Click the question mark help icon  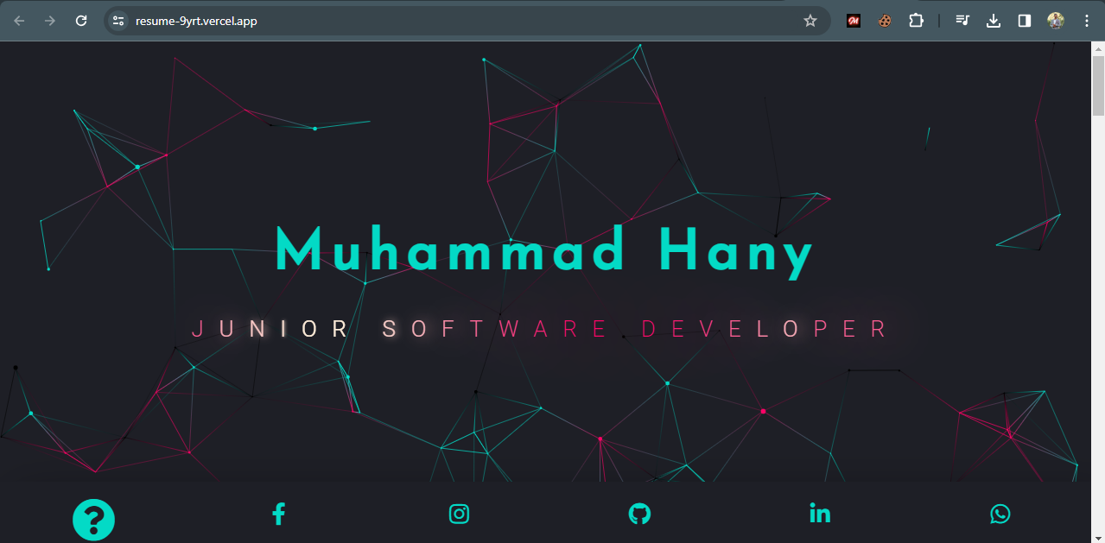pos(93,520)
